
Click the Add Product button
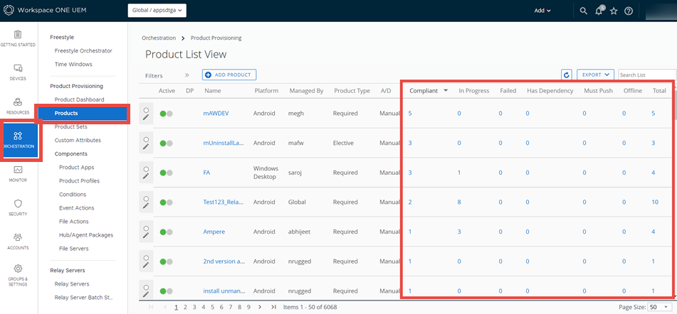pyautogui.click(x=229, y=75)
